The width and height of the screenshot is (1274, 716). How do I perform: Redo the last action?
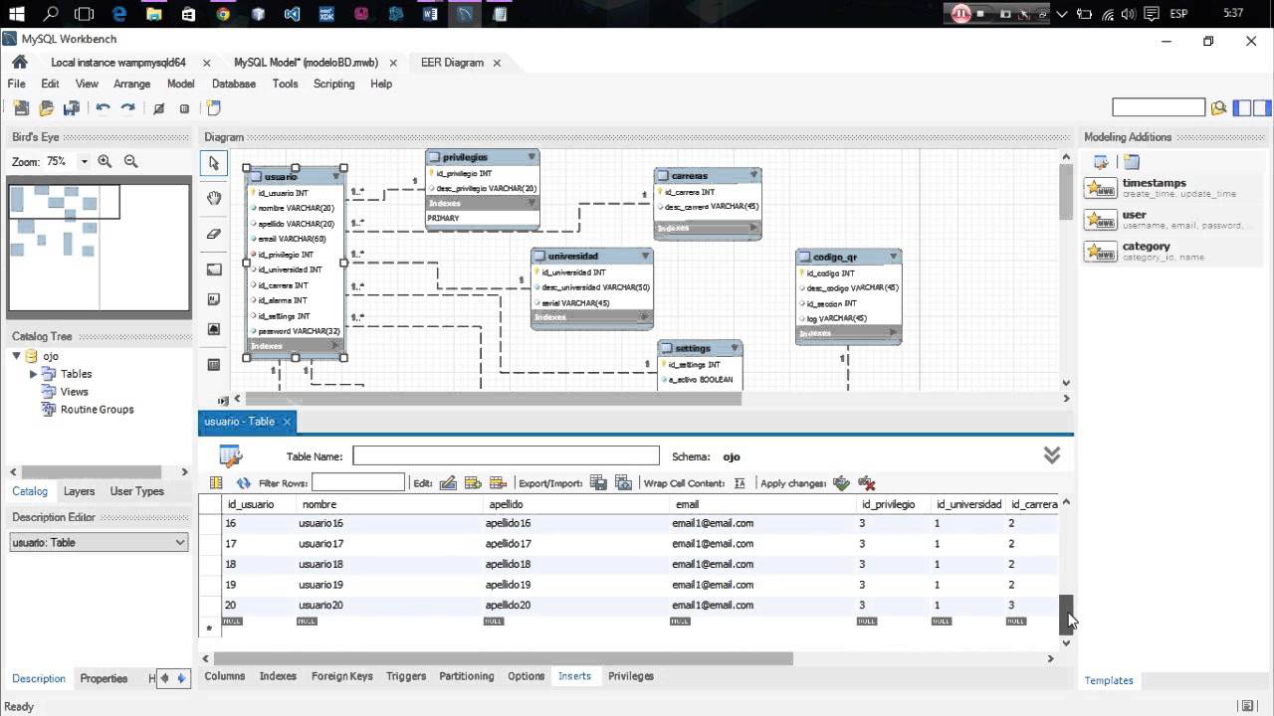click(127, 108)
